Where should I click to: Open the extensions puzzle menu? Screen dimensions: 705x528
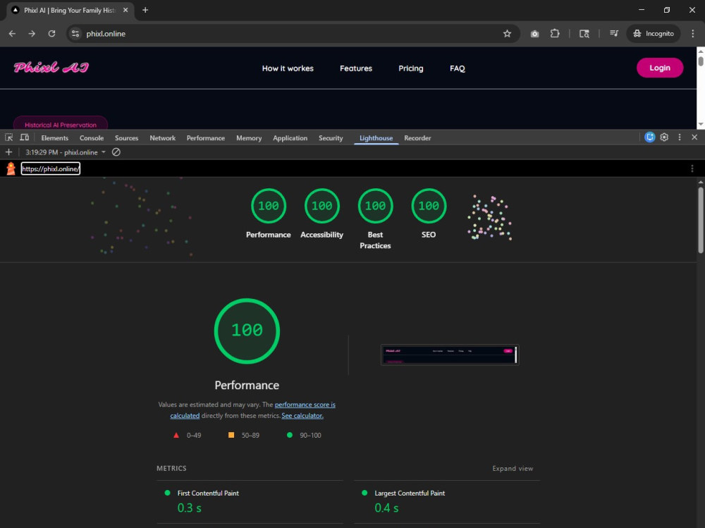(x=555, y=34)
